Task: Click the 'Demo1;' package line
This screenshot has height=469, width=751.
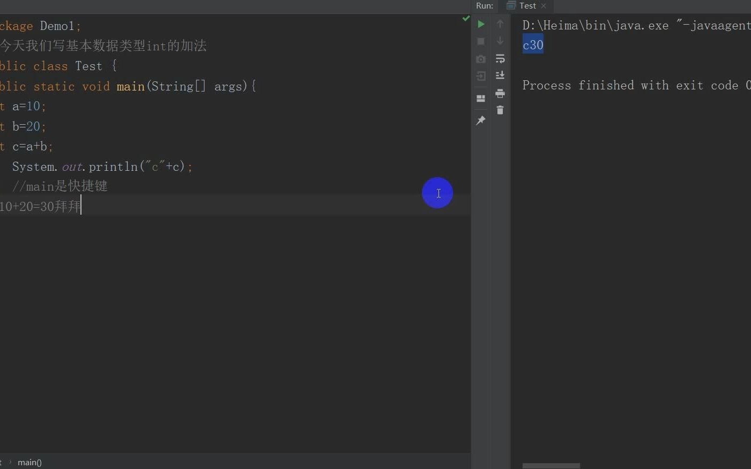Action: [41, 26]
